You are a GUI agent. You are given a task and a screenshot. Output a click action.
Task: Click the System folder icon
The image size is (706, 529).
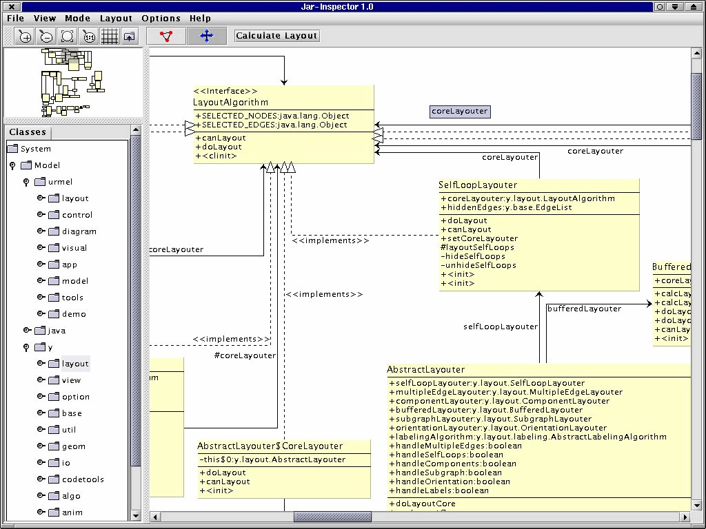[13, 149]
